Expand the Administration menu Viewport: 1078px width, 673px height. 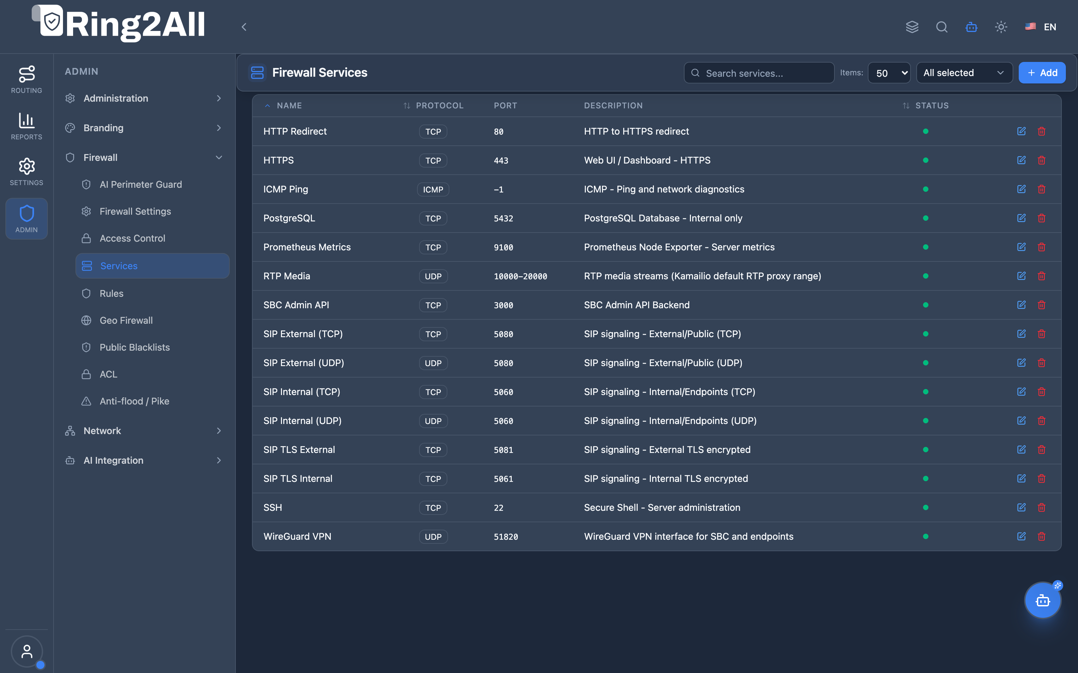[144, 98]
